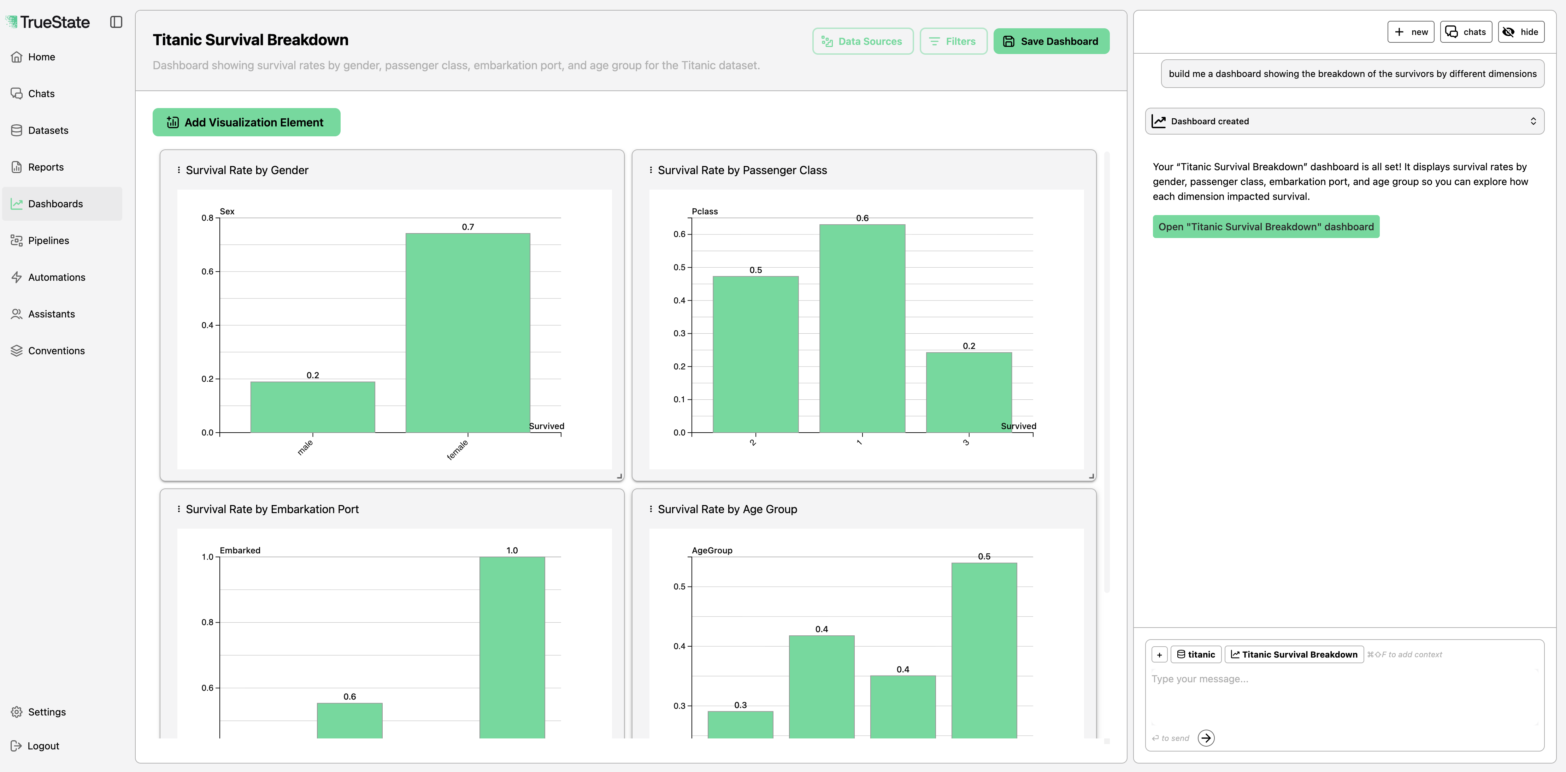
Task: Click the titanic dataset context chip
Action: (1196, 655)
